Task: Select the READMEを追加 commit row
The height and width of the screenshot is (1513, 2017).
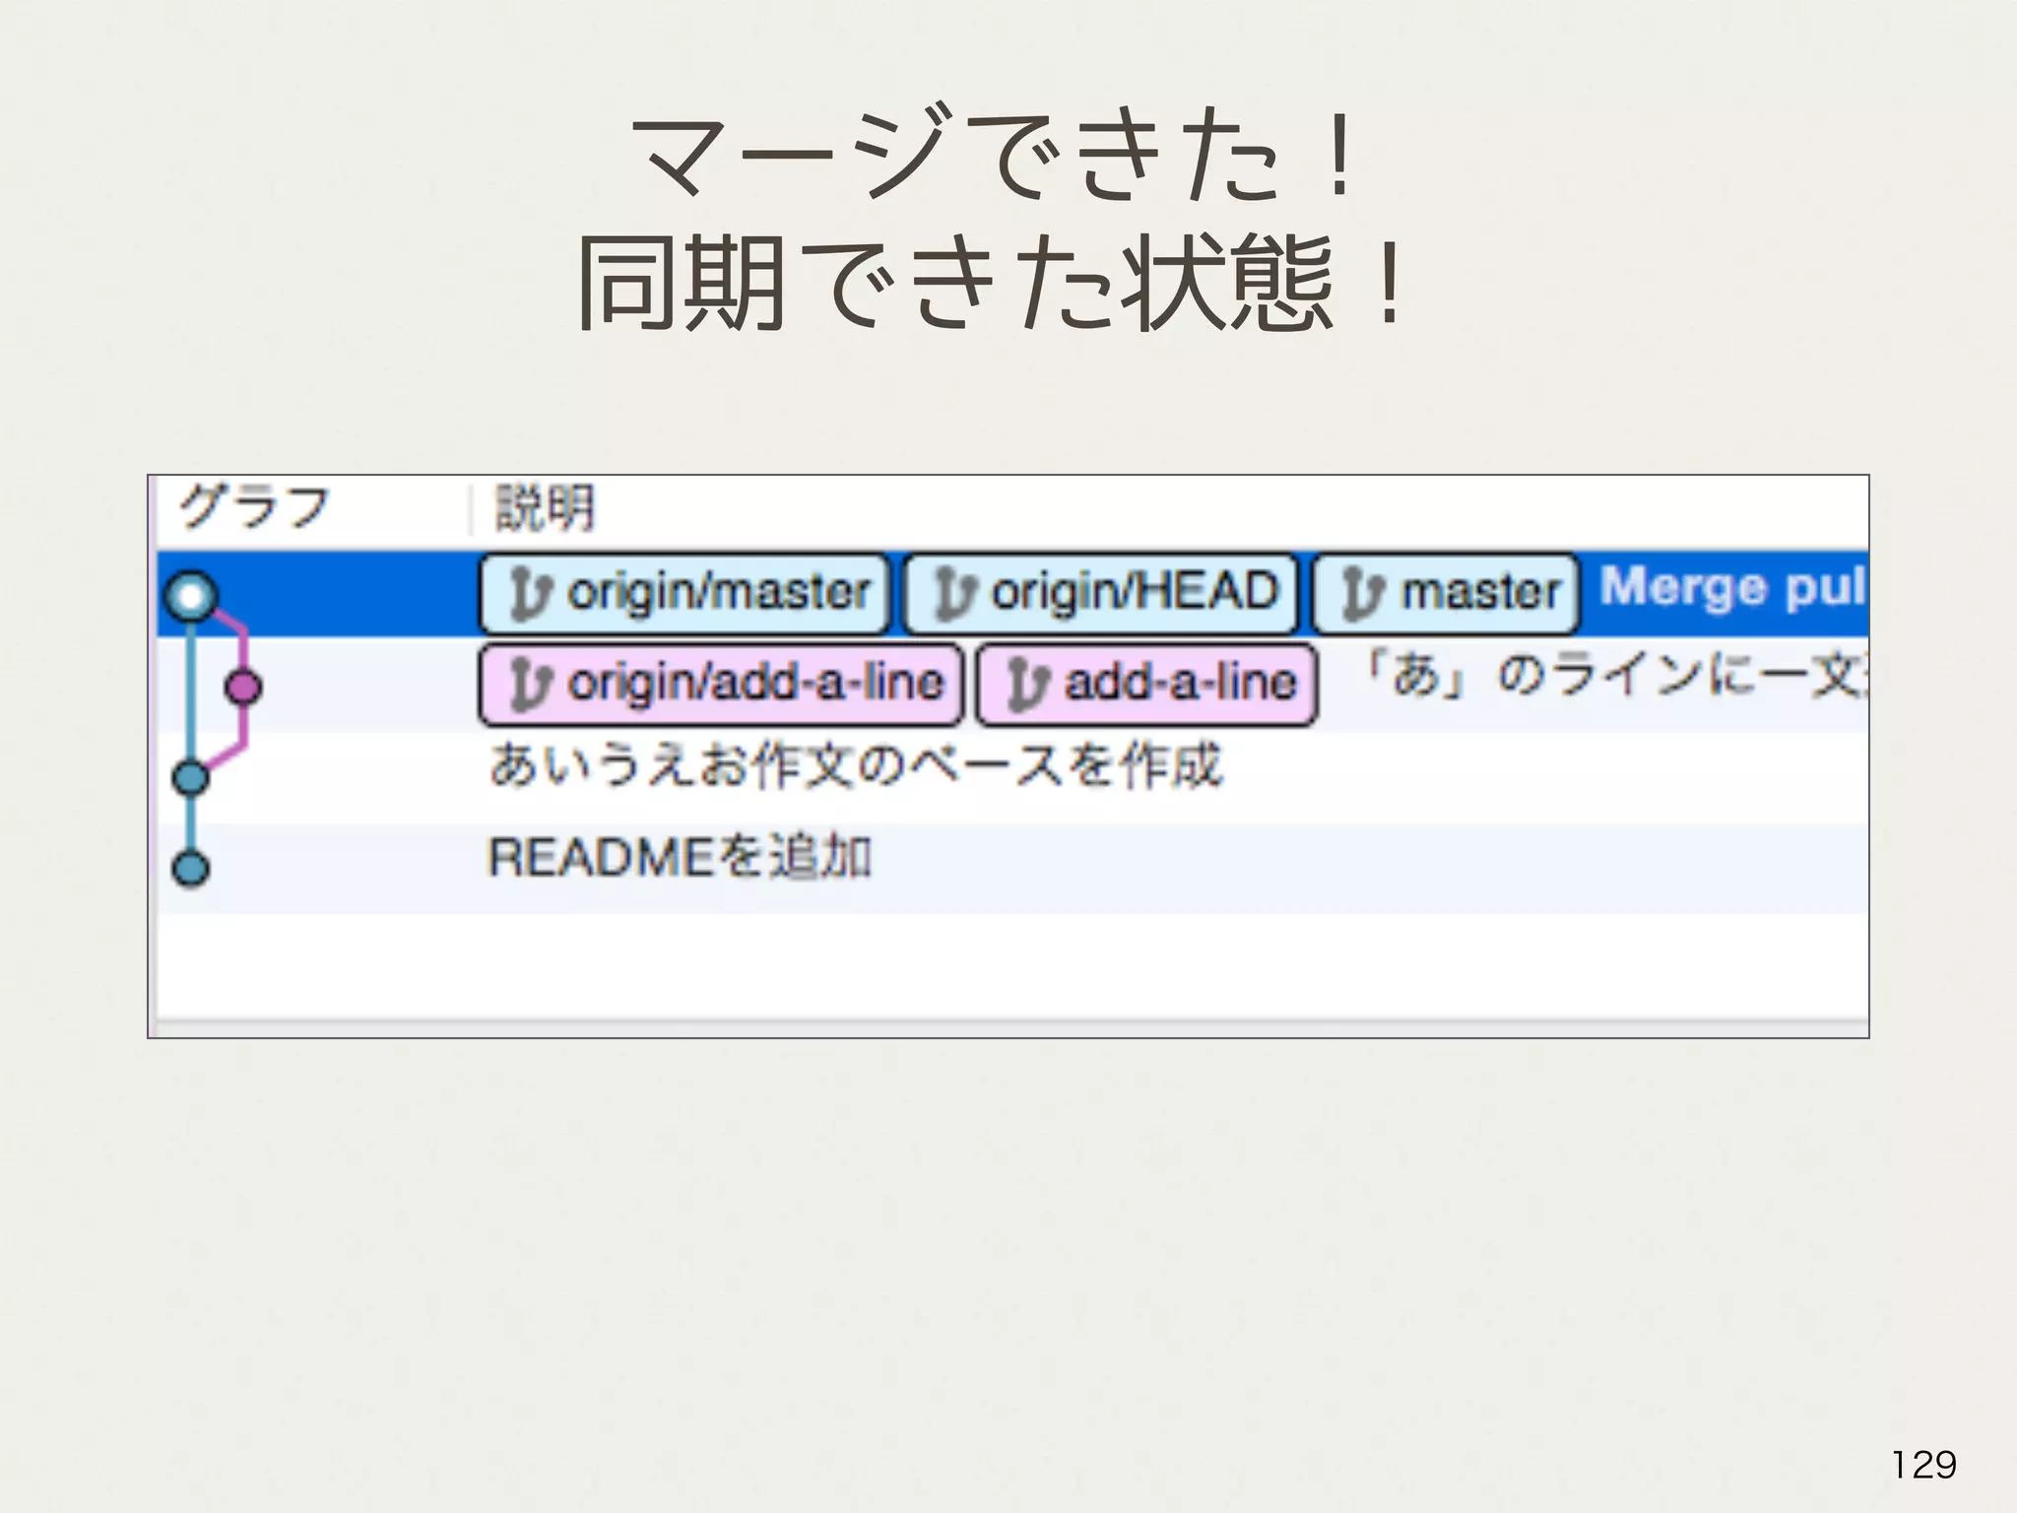Action: click(680, 857)
